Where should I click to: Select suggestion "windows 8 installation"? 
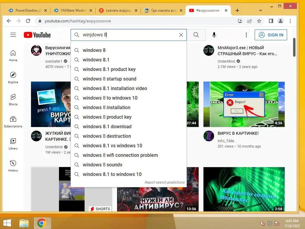[x=129, y=107]
